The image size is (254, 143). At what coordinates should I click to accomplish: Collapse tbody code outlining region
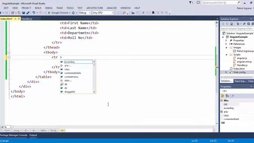[9, 52]
